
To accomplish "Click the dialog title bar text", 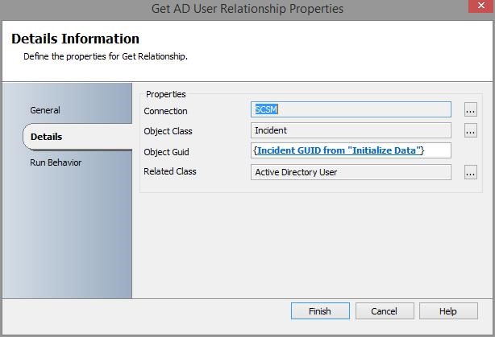I will 247,9.
